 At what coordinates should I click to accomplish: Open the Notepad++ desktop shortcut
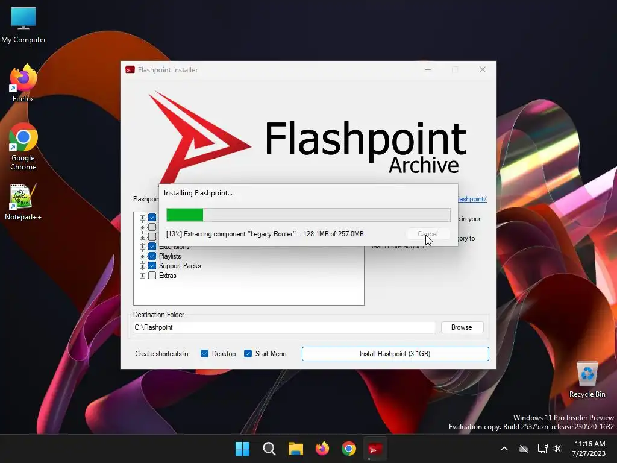pos(23,202)
